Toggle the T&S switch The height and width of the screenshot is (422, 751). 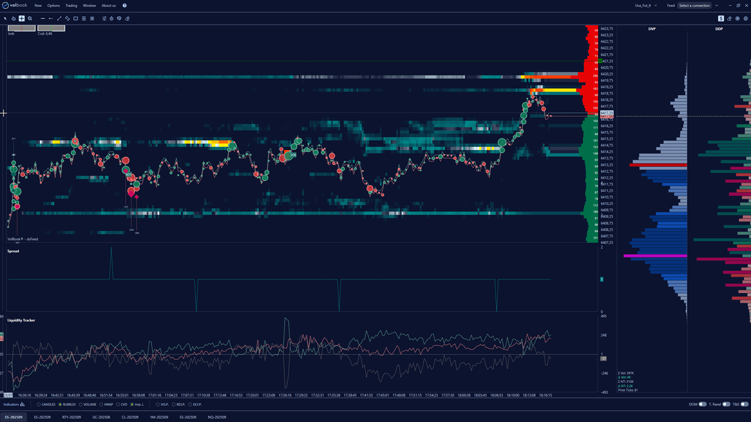point(744,404)
